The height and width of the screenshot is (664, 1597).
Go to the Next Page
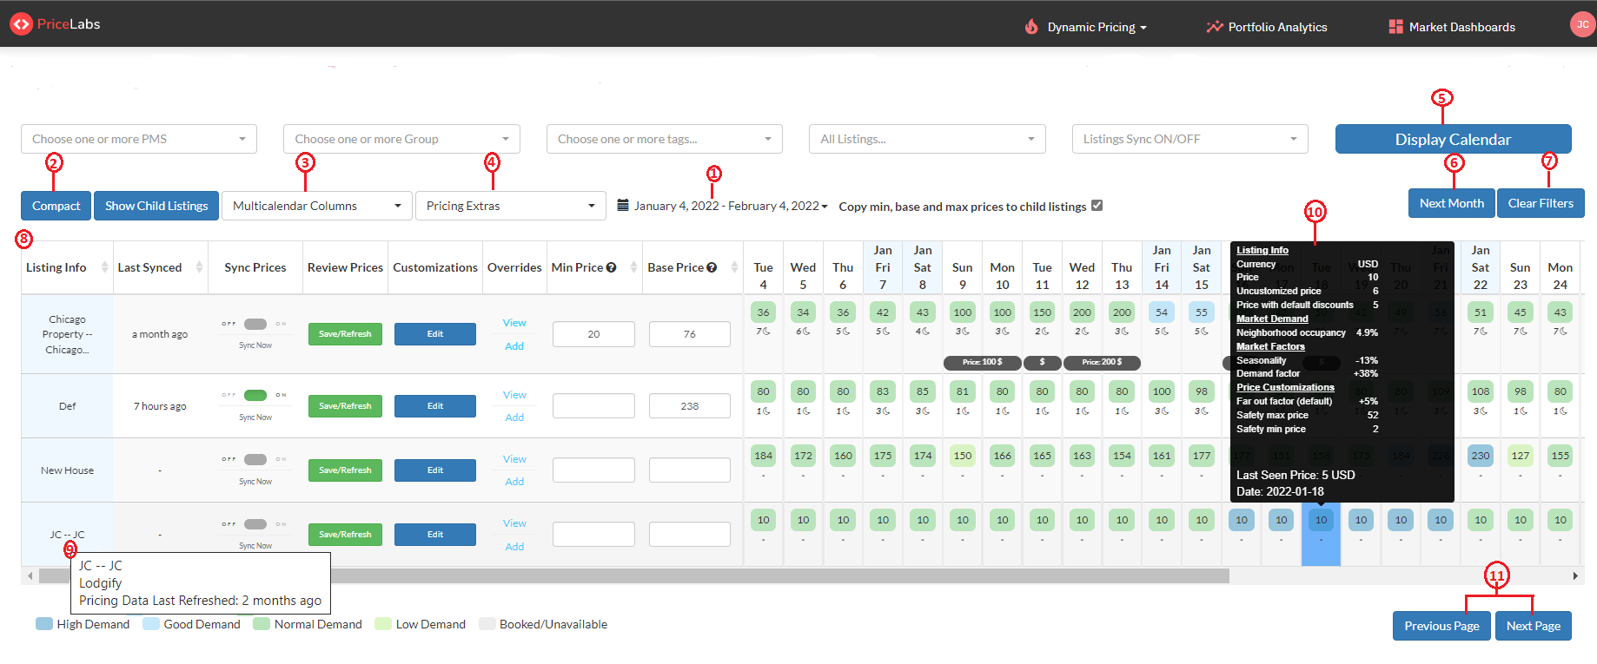(x=1533, y=626)
